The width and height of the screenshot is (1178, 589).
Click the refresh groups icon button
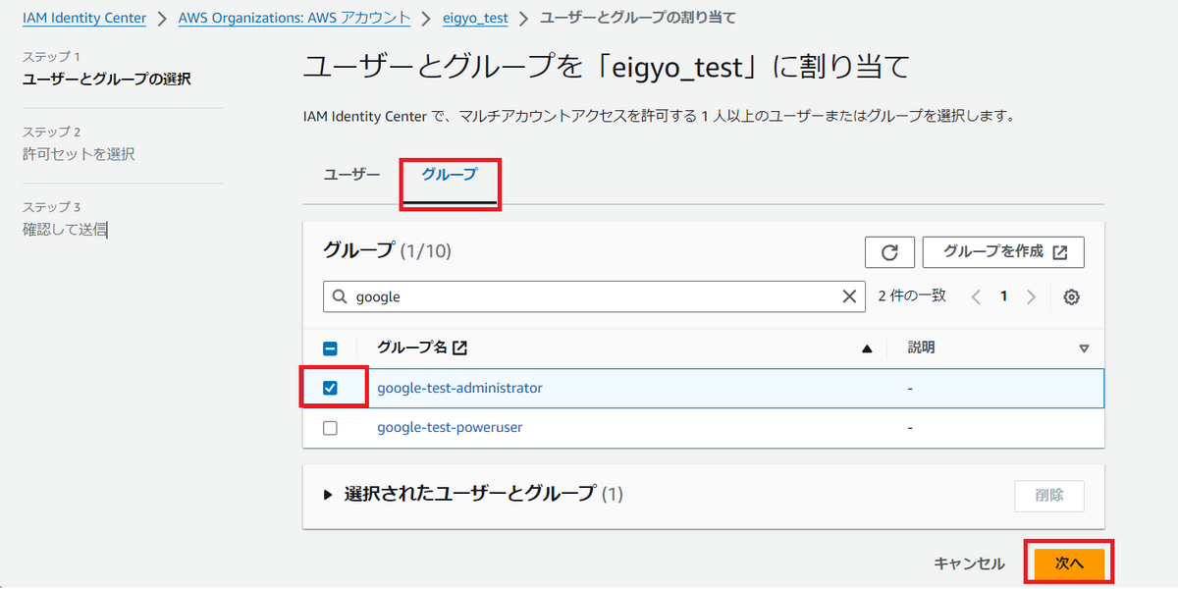coord(889,252)
